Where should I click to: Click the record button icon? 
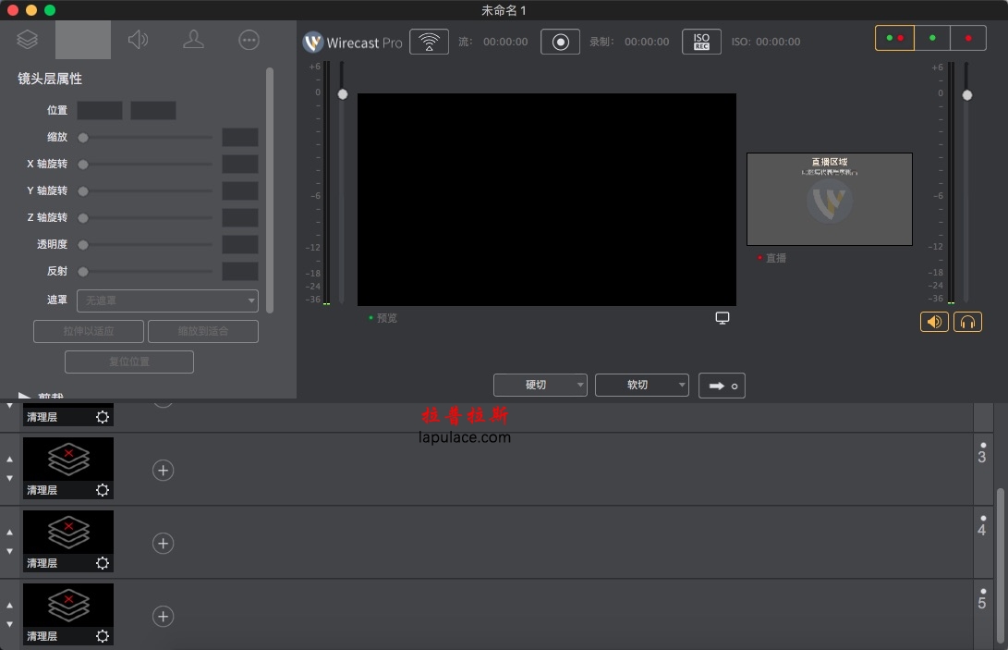point(560,42)
